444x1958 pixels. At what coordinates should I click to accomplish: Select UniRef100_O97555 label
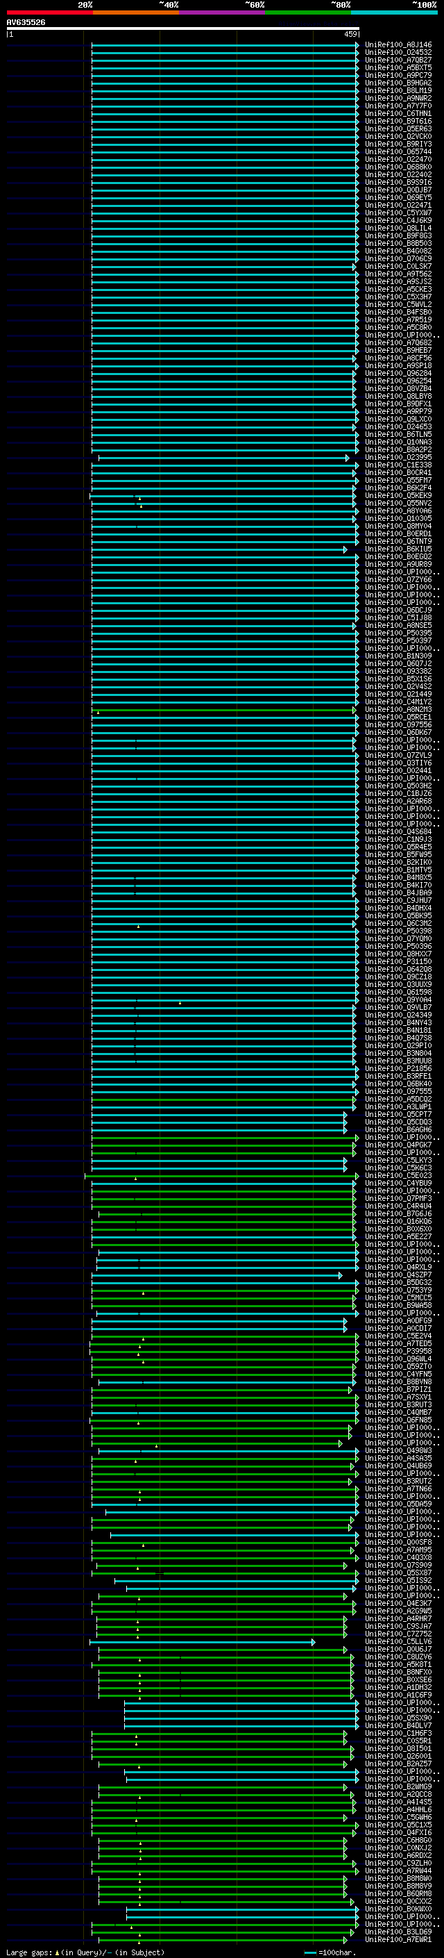coord(398,1091)
